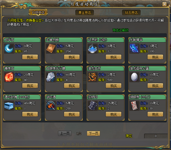171x150 pixels.
Task: Select the 剑与酒 gourd and sword icon
Action: (51, 106)
